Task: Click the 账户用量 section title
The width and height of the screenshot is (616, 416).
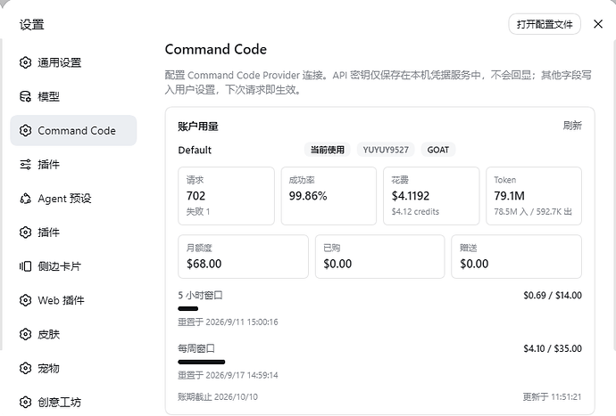Action: point(198,126)
